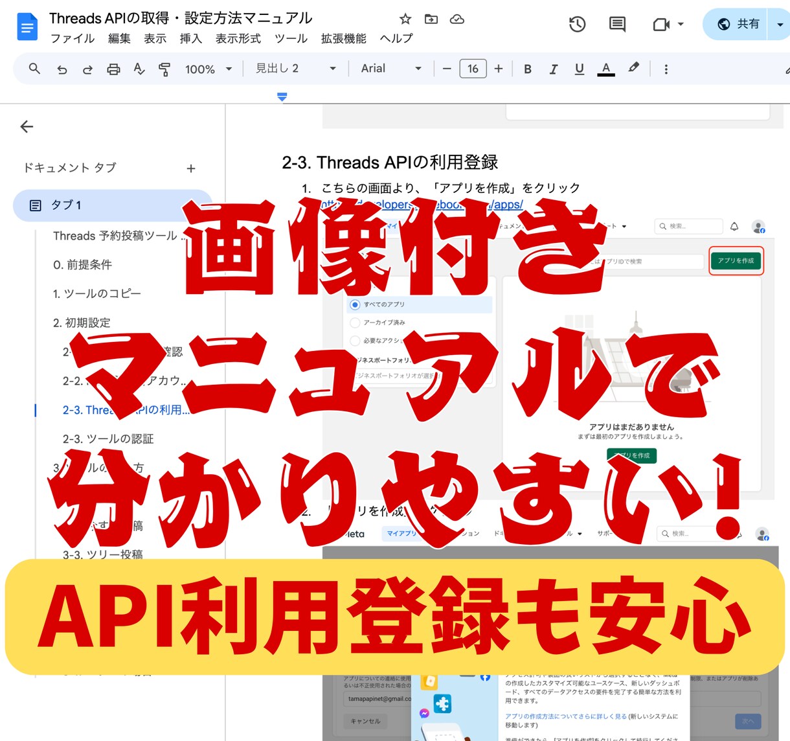Open the Google Docs home icon

coord(27,27)
